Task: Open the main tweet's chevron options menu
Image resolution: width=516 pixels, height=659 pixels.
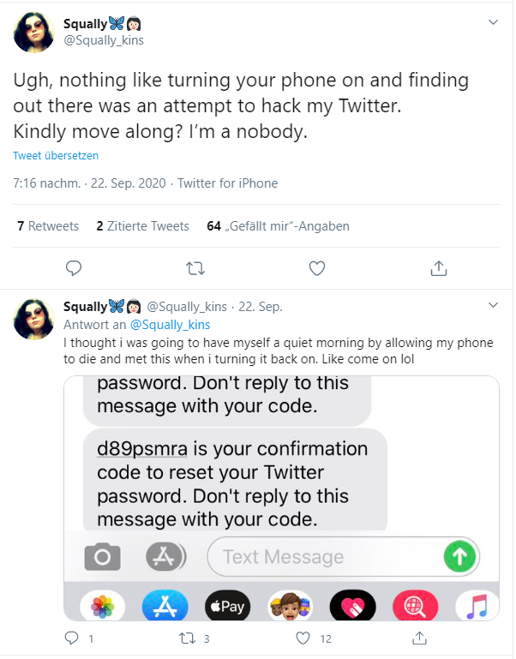Action: pyautogui.click(x=493, y=22)
